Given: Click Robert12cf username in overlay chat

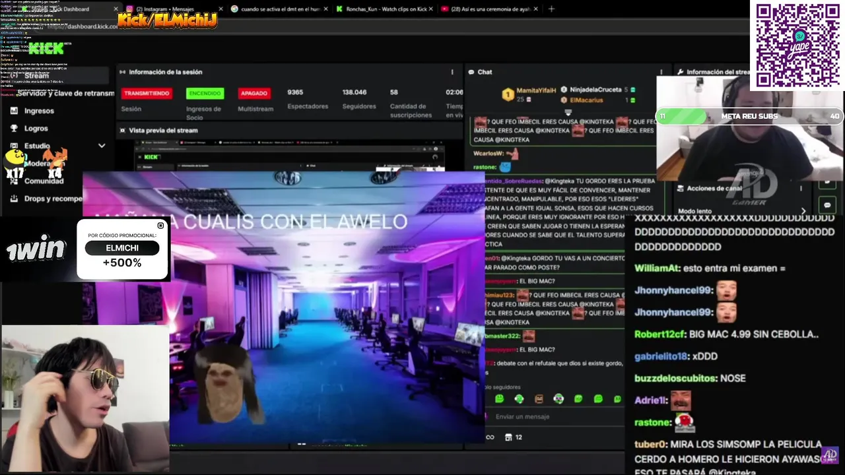Looking at the screenshot, I should 660,334.
